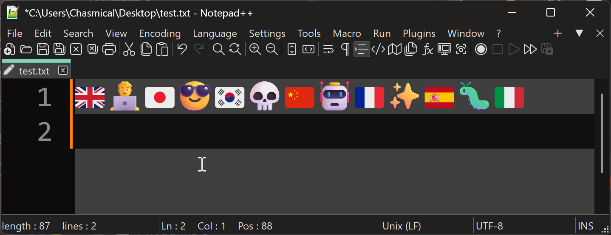This screenshot has width=611, height=235.
Task: Toggle synchronize vertical scrolling icon
Action: coord(291,50)
